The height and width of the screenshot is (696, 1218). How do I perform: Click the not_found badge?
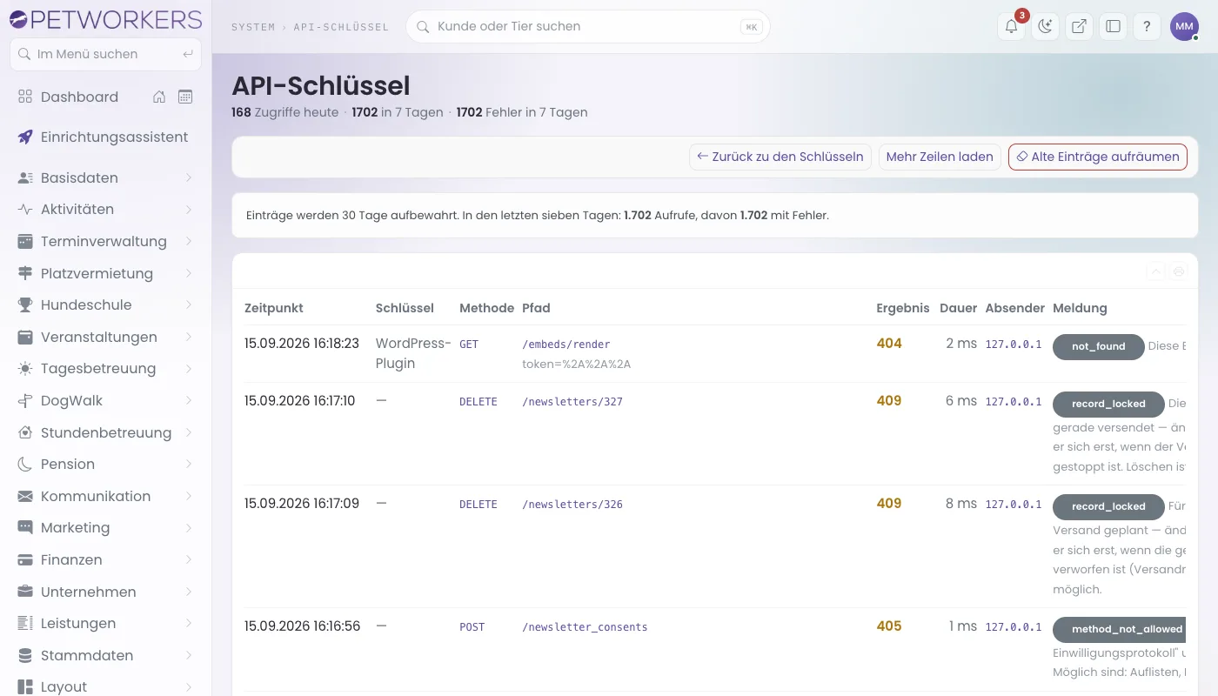(x=1098, y=346)
